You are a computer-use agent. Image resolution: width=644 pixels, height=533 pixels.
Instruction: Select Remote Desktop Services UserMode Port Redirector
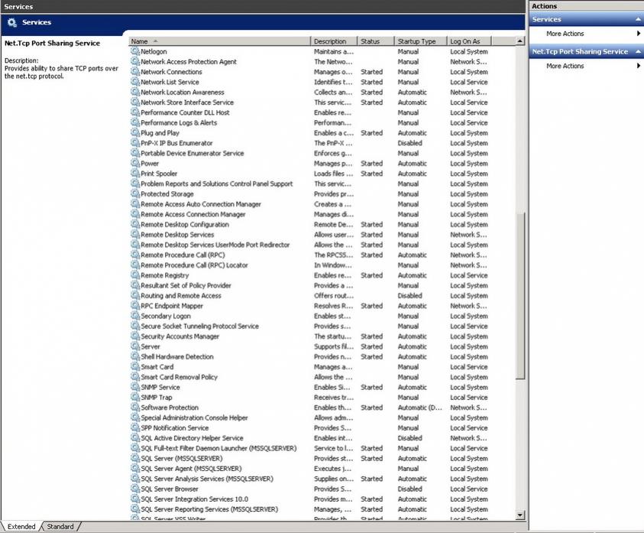click(x=309, y=245)
